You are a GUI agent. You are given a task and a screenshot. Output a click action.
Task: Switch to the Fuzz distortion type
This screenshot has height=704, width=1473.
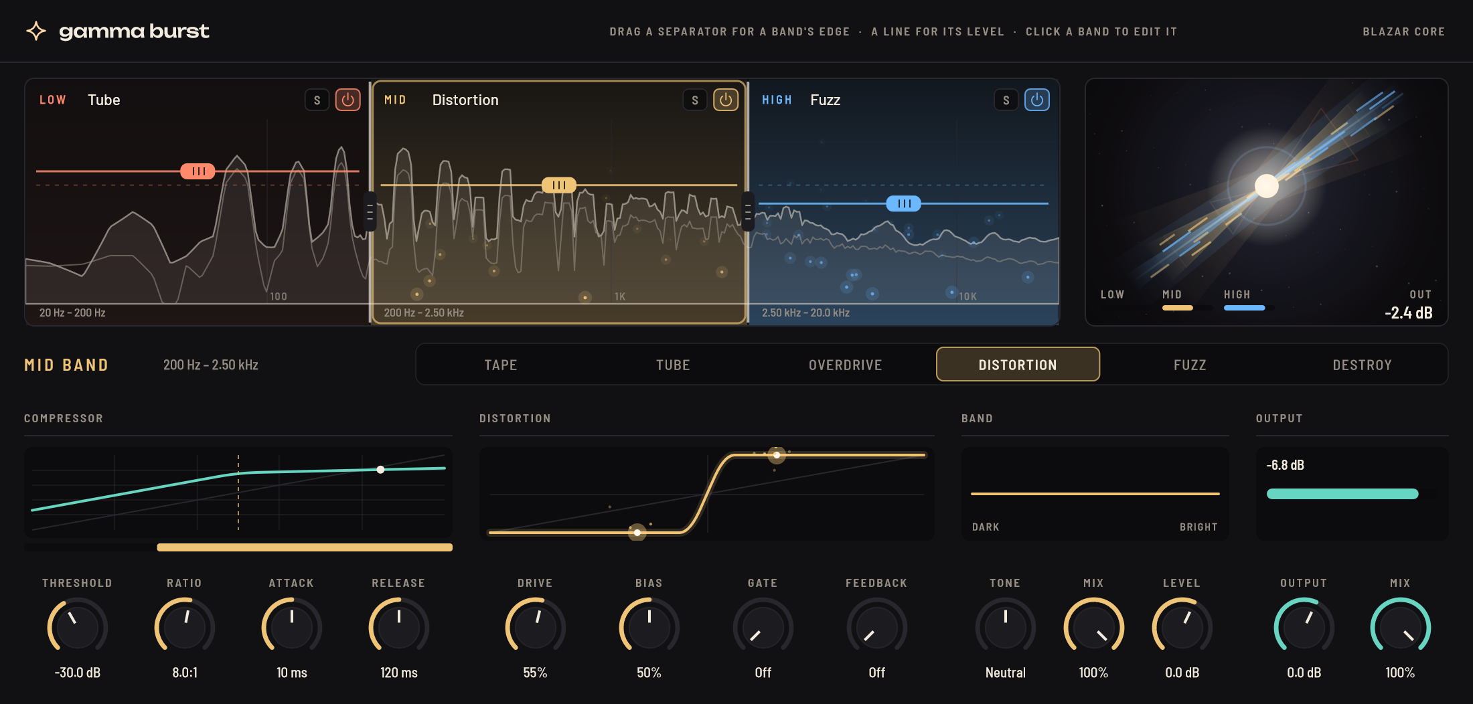click(x=1190, y=365)
